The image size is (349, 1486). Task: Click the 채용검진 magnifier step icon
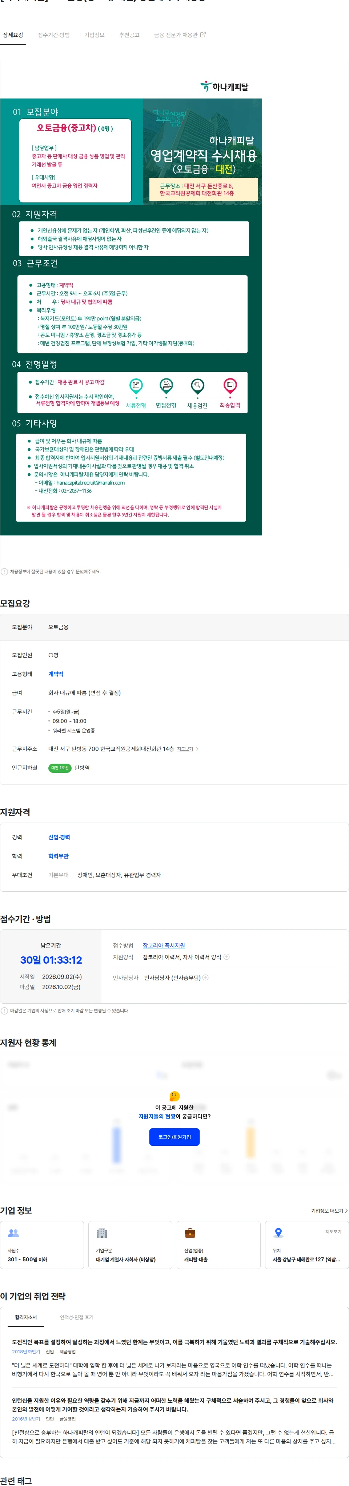click(x=197, y=385)
